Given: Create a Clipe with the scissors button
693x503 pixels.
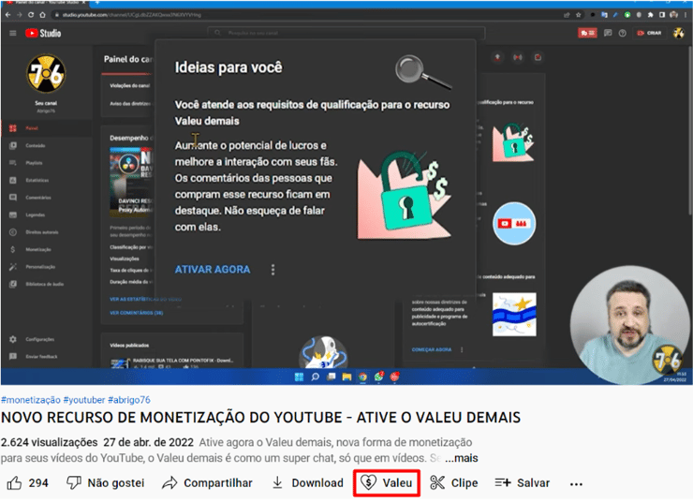Looking at the screenshot, I should pyautogui.click(x=454, y=483).
